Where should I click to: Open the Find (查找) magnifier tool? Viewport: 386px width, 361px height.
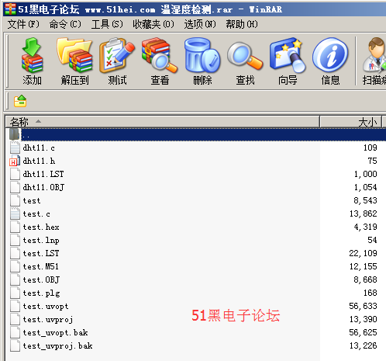(x=245, y=61)
